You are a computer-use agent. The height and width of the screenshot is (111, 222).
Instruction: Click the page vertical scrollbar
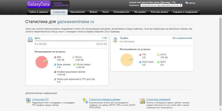(221, 61)
